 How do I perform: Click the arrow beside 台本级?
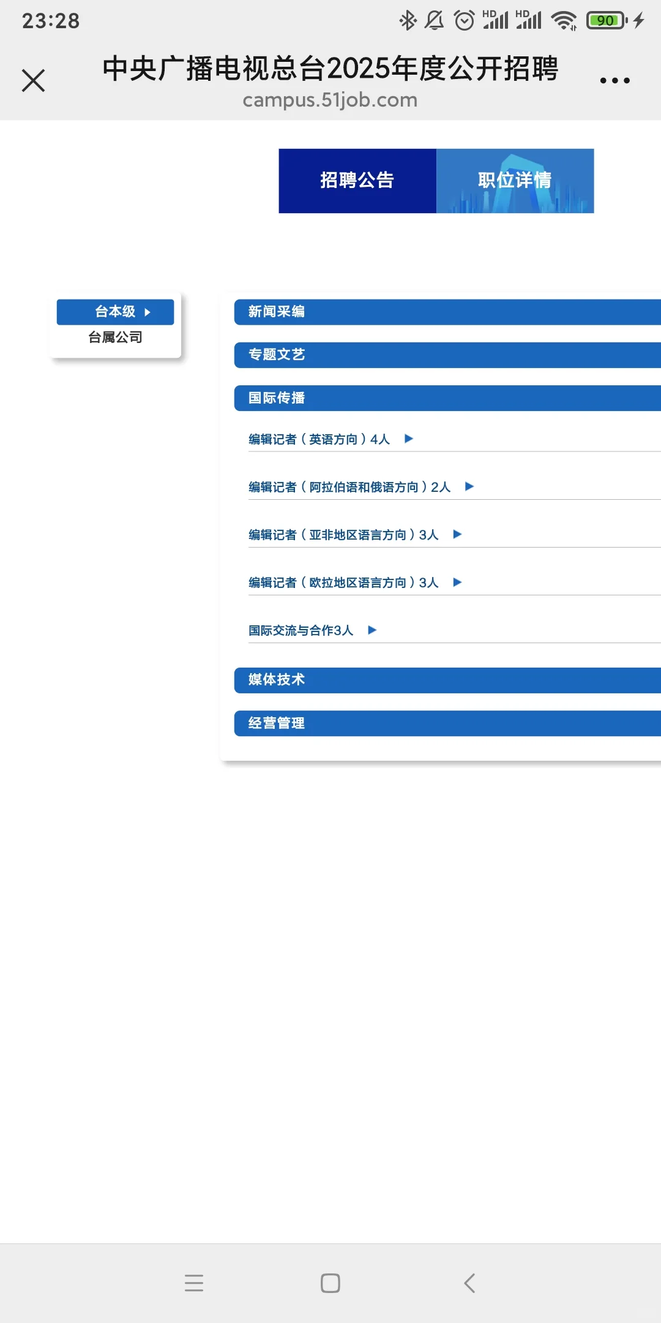[148, 312]
